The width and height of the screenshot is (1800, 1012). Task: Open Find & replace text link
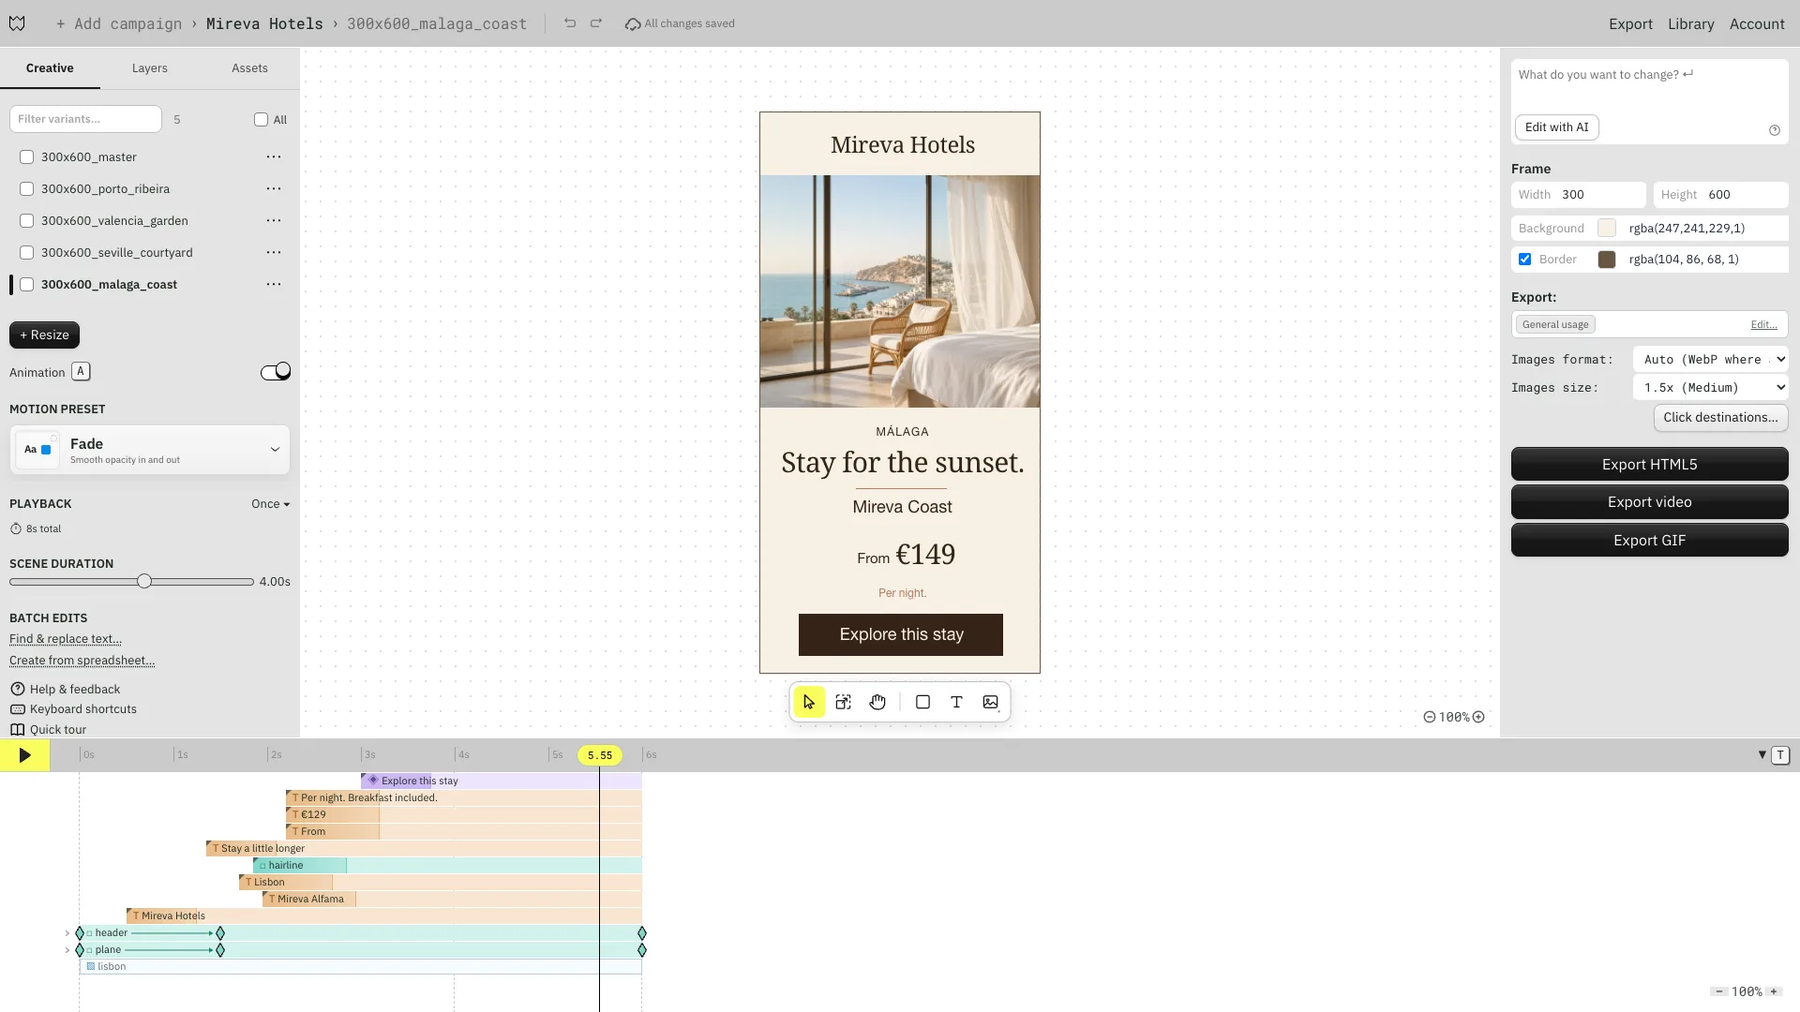66,639
